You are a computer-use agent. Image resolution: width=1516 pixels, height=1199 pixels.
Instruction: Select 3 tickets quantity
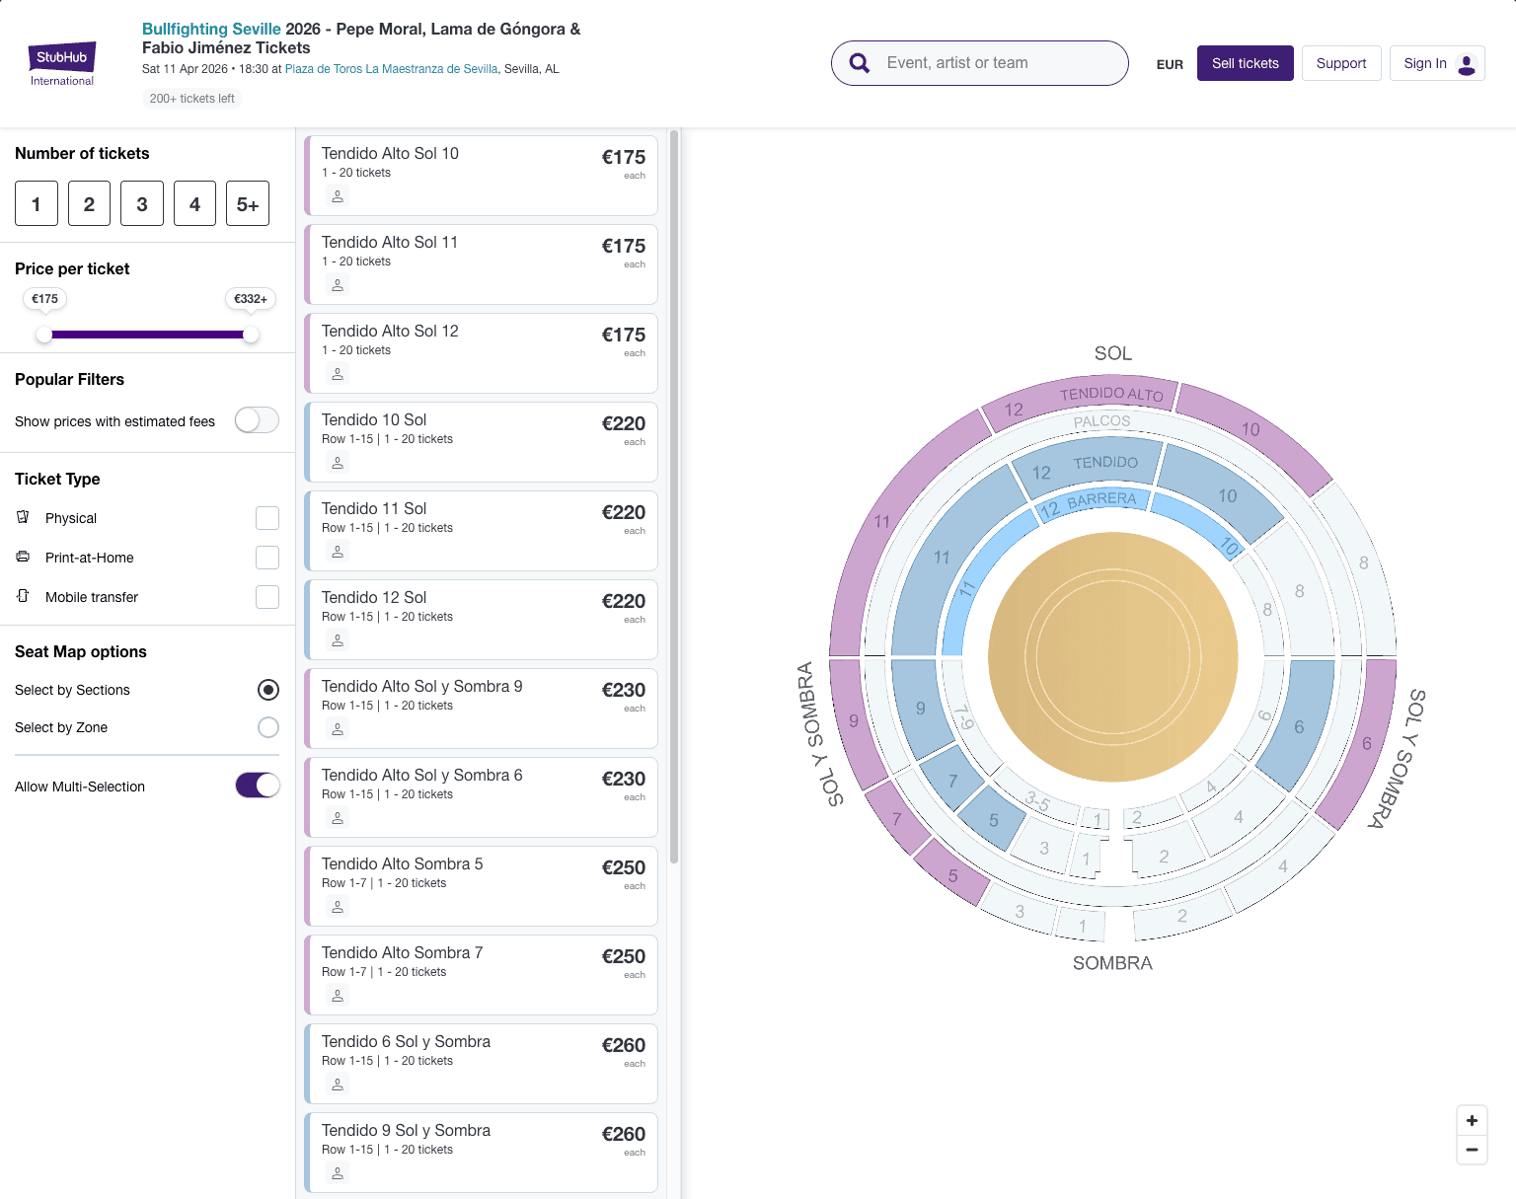[x=142, y=203]
